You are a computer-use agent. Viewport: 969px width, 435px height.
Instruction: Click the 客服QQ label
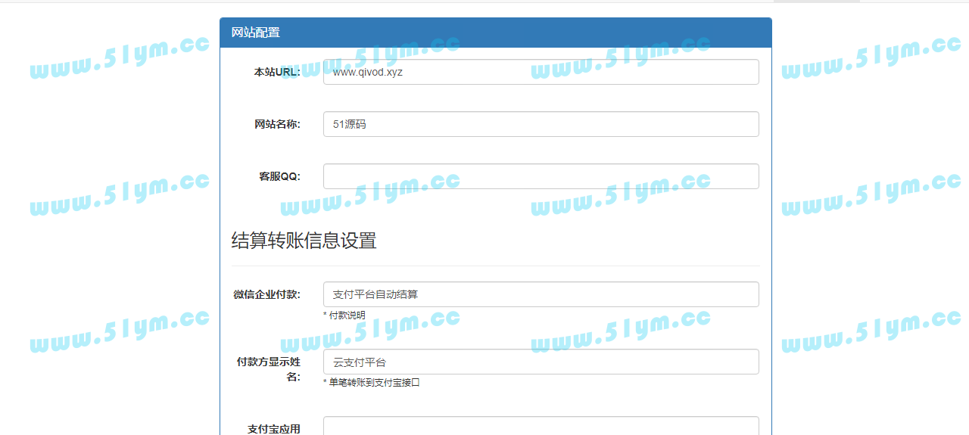(x=279, y=176)
